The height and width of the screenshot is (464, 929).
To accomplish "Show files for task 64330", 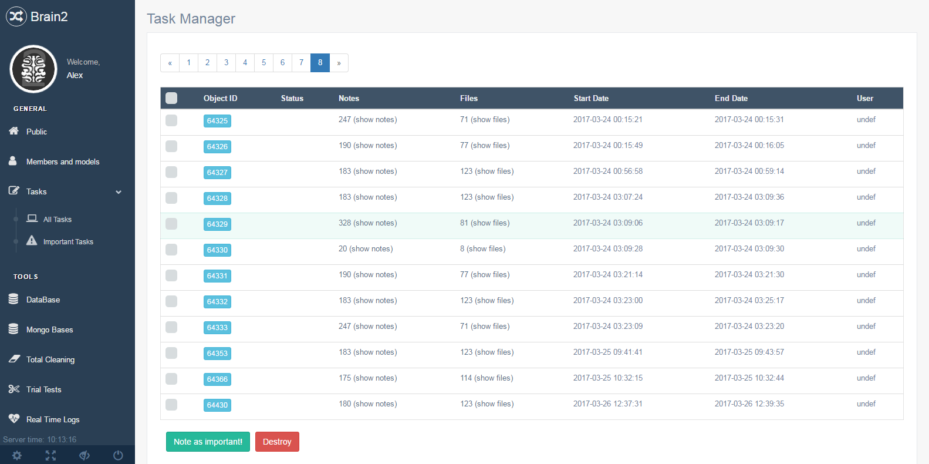I will point(486,248).
